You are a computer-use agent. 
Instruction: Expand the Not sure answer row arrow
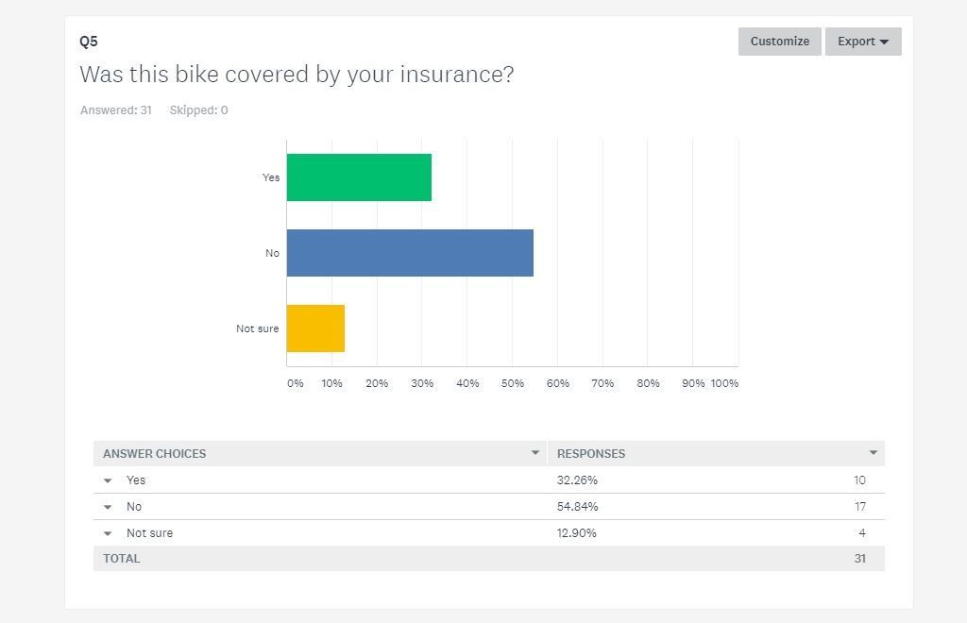pos(108,533)
